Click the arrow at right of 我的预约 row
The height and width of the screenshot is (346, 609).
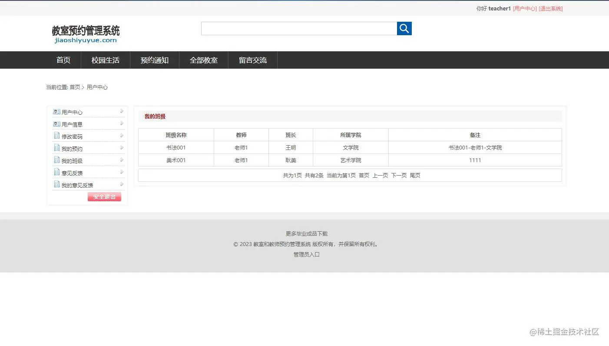[x=122, y=148]
